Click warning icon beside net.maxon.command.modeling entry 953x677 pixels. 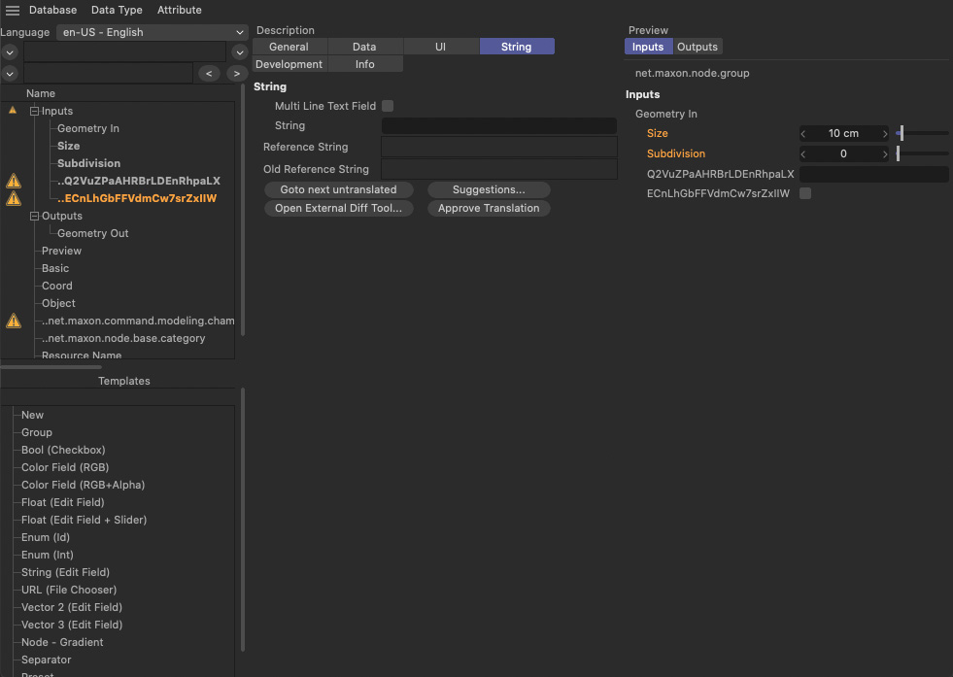(14, 321)
